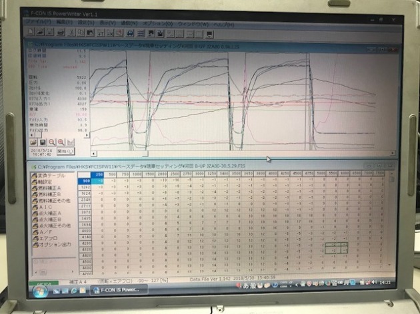Select 変換テーブル in the map tree
The height and width of the screenshot is (314, 420).
pyautogui.click(x=49, y=176)
